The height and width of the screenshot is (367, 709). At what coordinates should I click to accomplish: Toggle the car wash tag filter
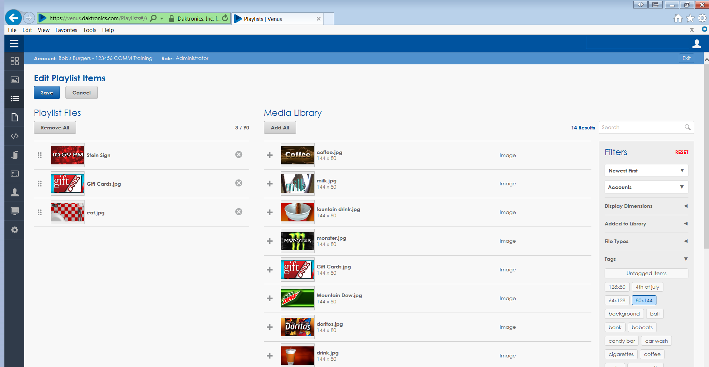(656, 341)
